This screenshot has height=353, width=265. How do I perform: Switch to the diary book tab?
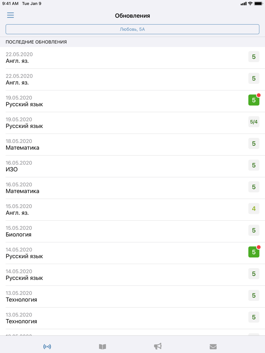pyautogui.click(x=103, y=347)
